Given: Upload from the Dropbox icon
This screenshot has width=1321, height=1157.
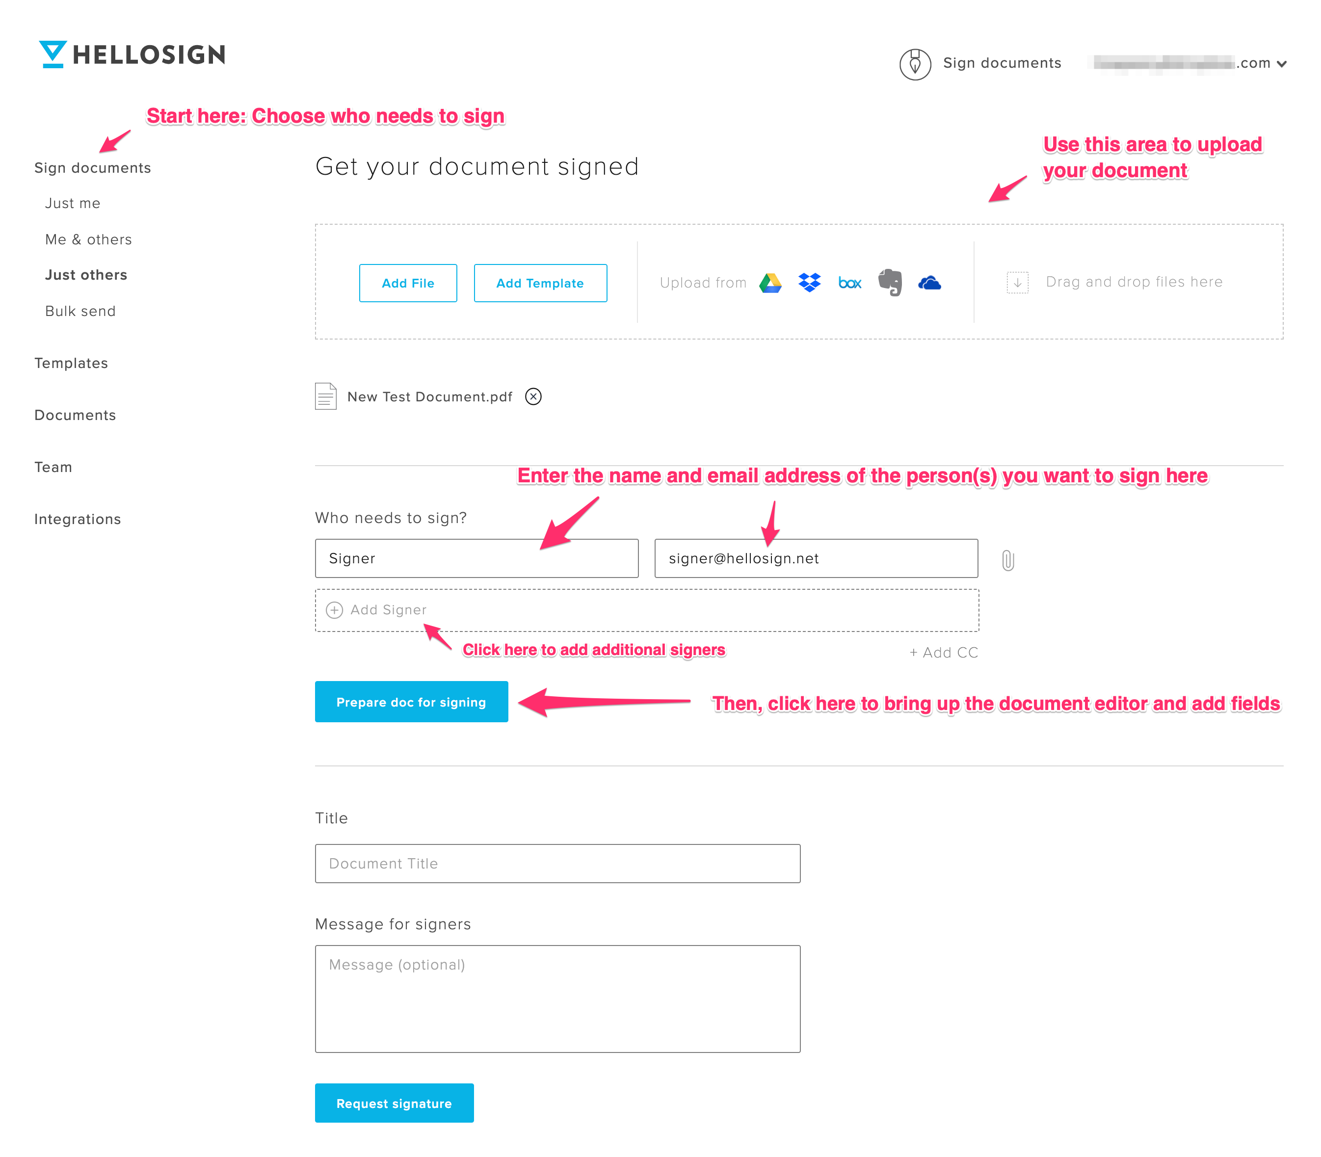Looking at the screenshot, I should (x=809, y=283).
